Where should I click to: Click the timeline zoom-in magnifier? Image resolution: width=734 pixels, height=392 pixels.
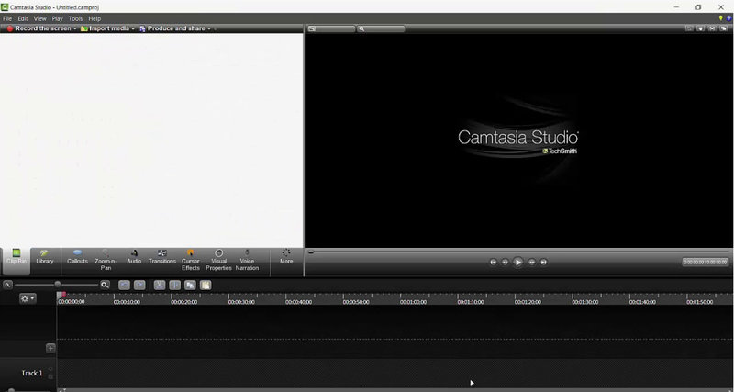pyautogui.click(x=105, y=285)
